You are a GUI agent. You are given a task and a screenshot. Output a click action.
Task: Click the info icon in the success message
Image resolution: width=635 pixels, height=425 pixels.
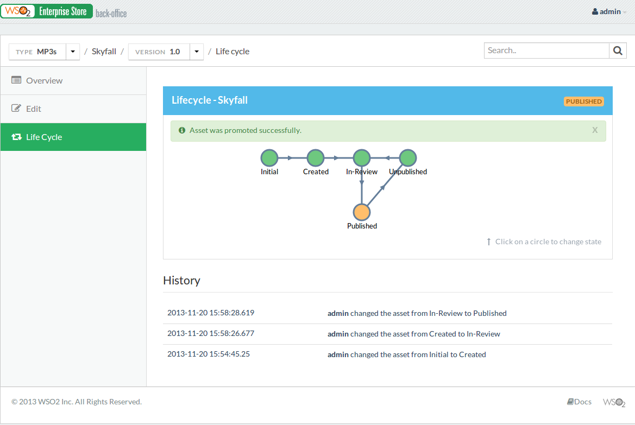tap(181, 130)
